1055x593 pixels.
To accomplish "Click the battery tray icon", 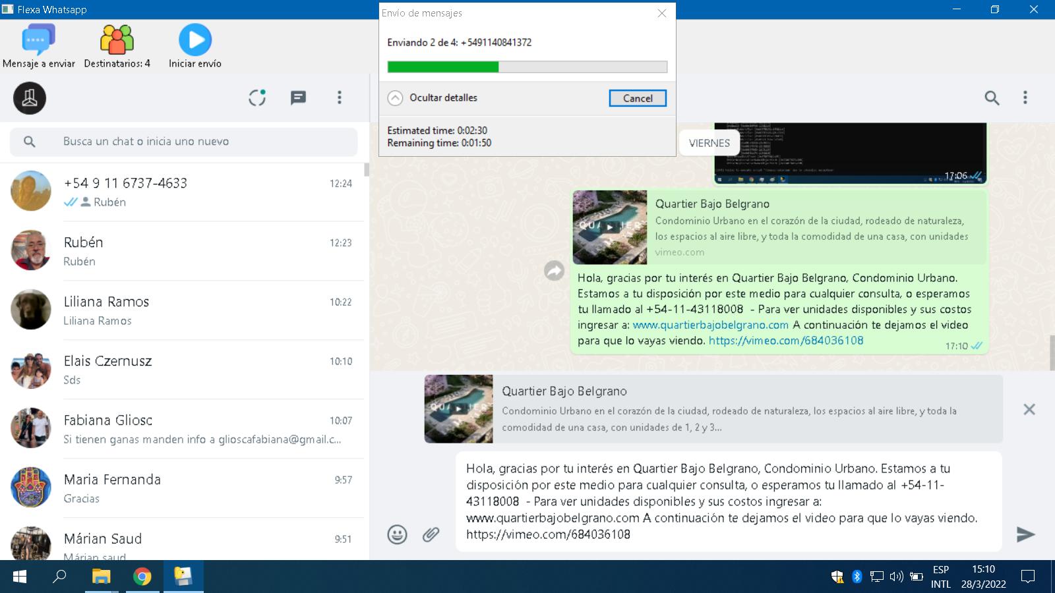I will [916, 577].
